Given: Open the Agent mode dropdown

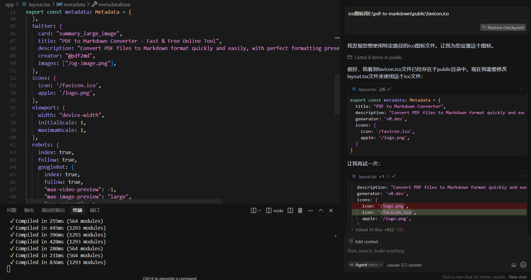Looking at the screenshot, I should point(366,265).
